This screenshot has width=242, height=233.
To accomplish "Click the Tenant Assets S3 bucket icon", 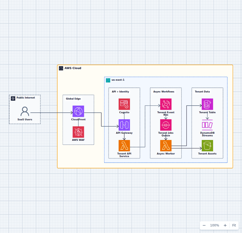I will (x=207, y=146).
